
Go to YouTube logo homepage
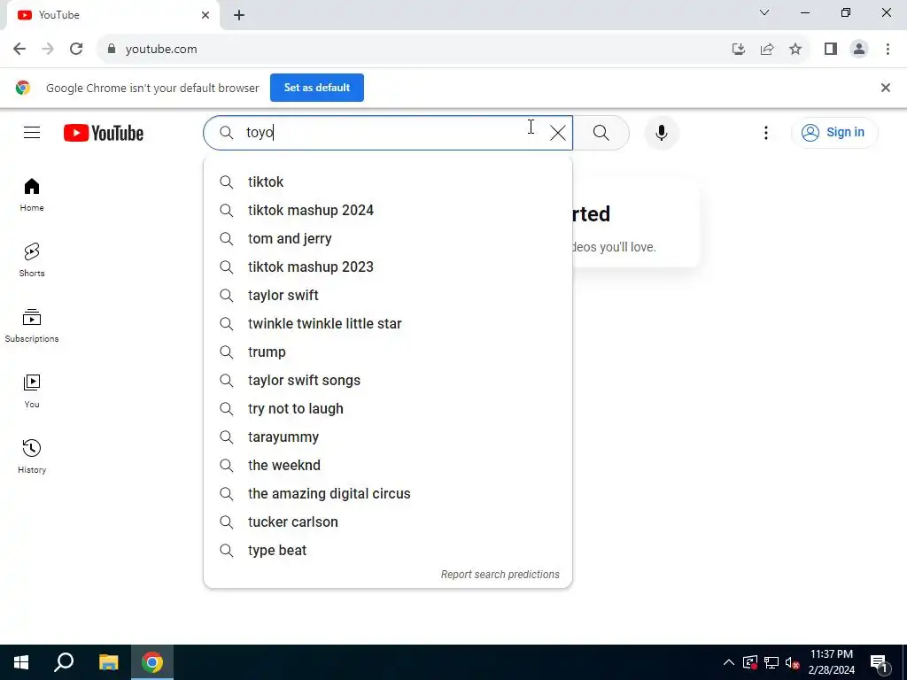104,133
